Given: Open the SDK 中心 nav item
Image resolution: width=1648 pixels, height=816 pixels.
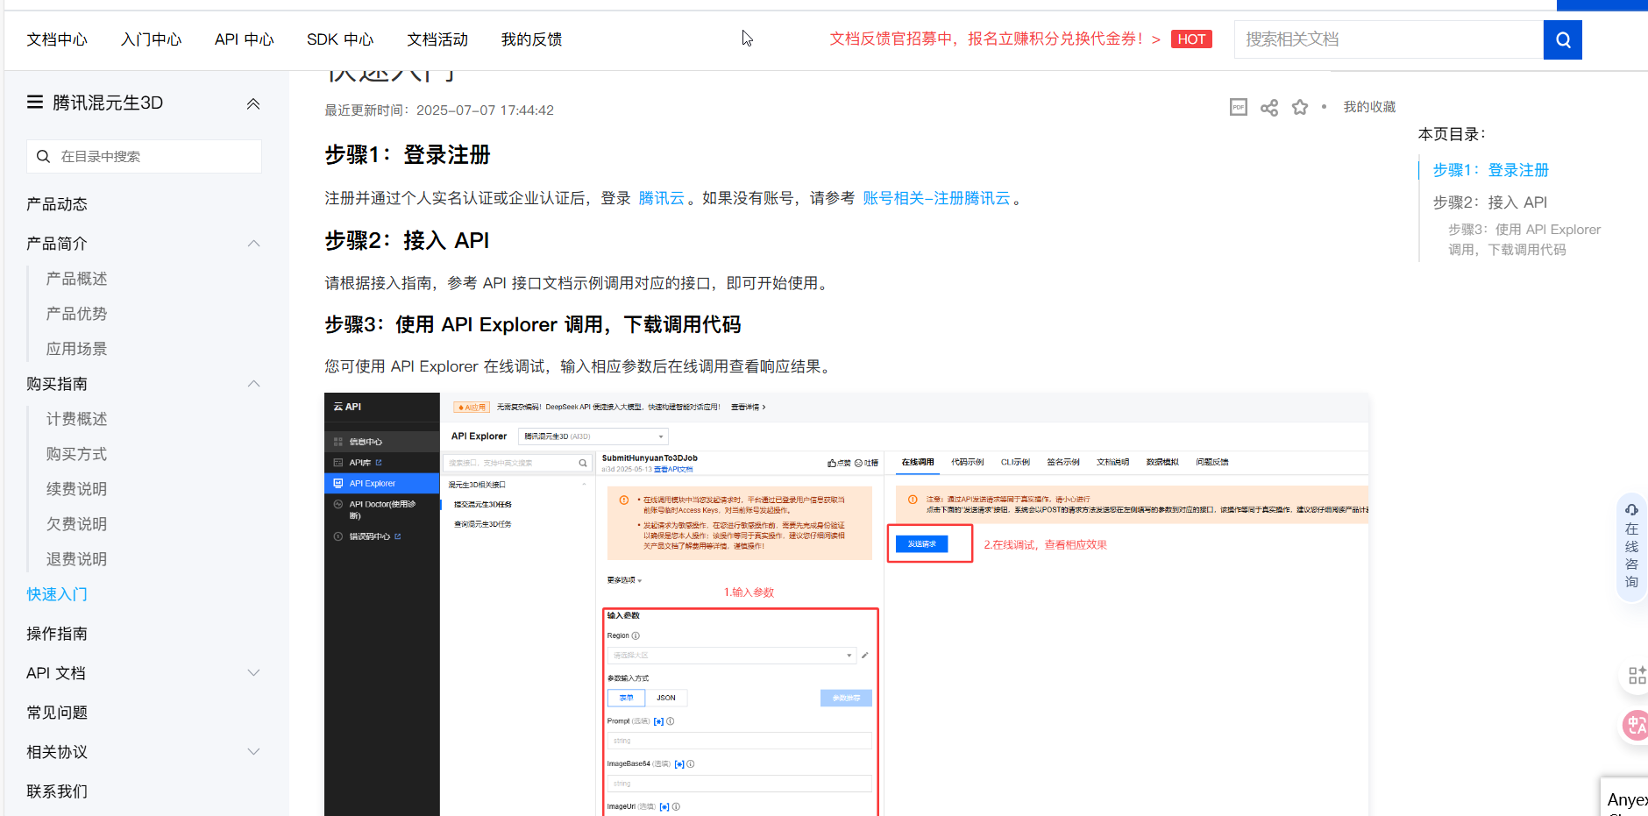Looking at the screenshot, I should click(x=340, y=39).
